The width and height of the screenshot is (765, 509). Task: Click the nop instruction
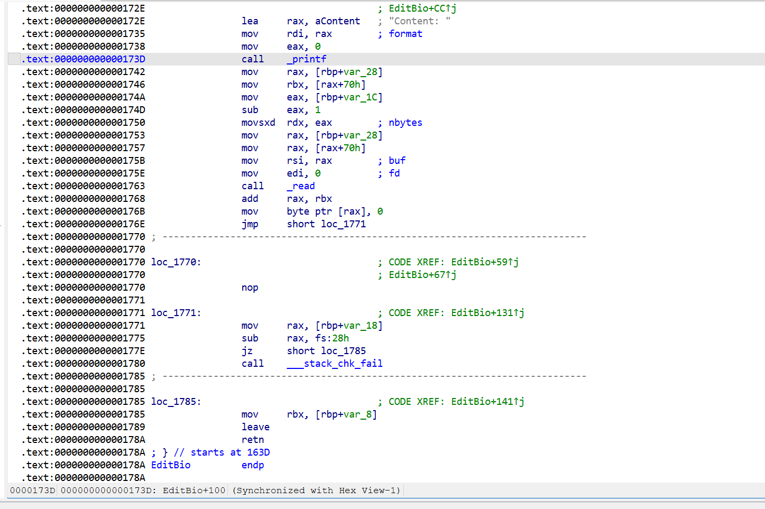[250, 288]
